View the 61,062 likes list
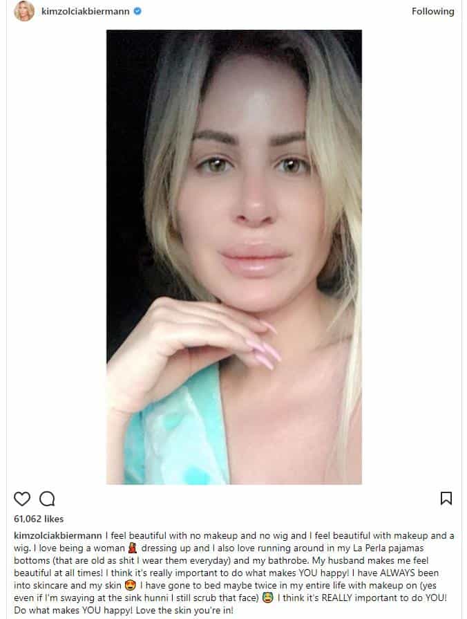 pos(39,519)
